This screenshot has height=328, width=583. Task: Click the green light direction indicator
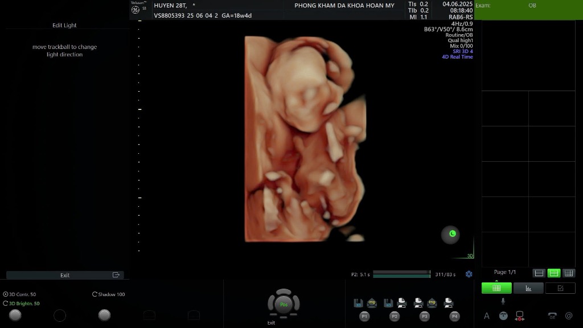[x=451, y=234]
